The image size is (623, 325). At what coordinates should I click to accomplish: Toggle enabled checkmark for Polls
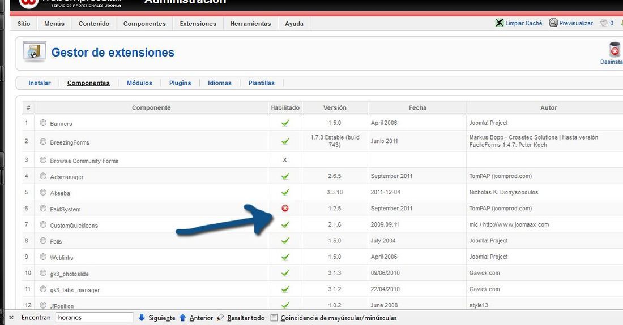point(285,241)
